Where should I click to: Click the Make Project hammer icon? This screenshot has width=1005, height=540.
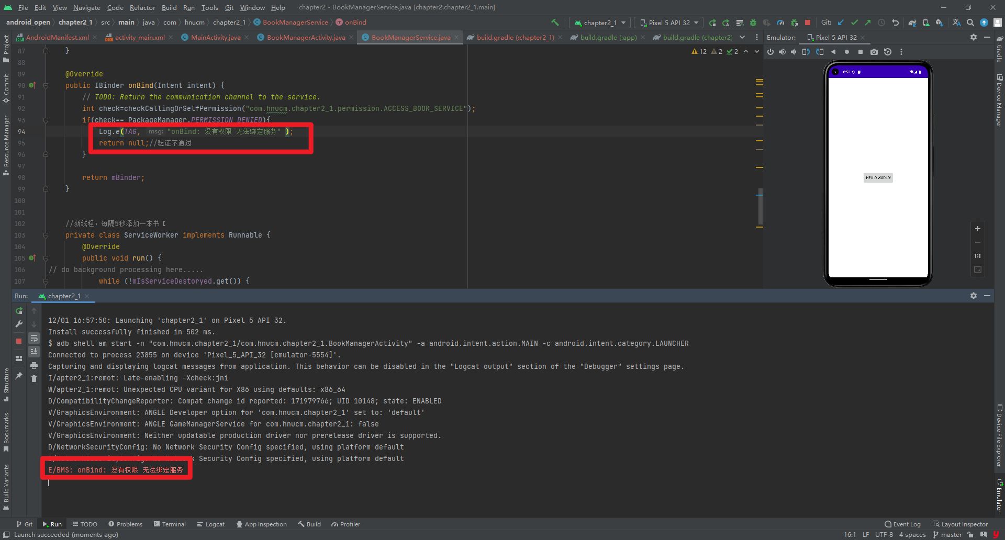point(555,22)
